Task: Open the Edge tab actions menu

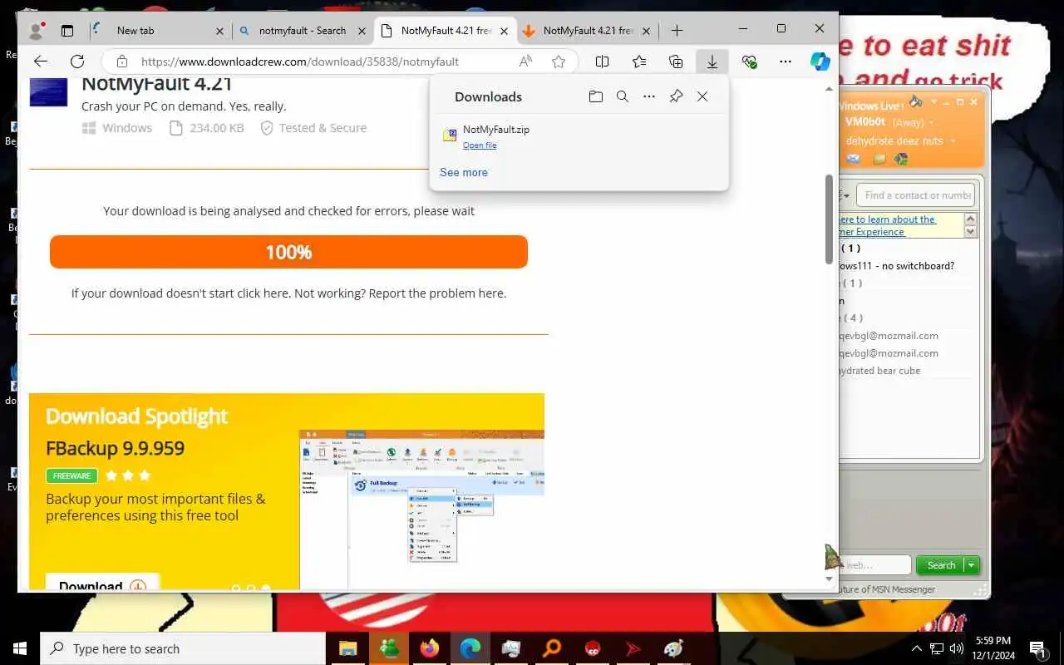Action: (67, 31)
